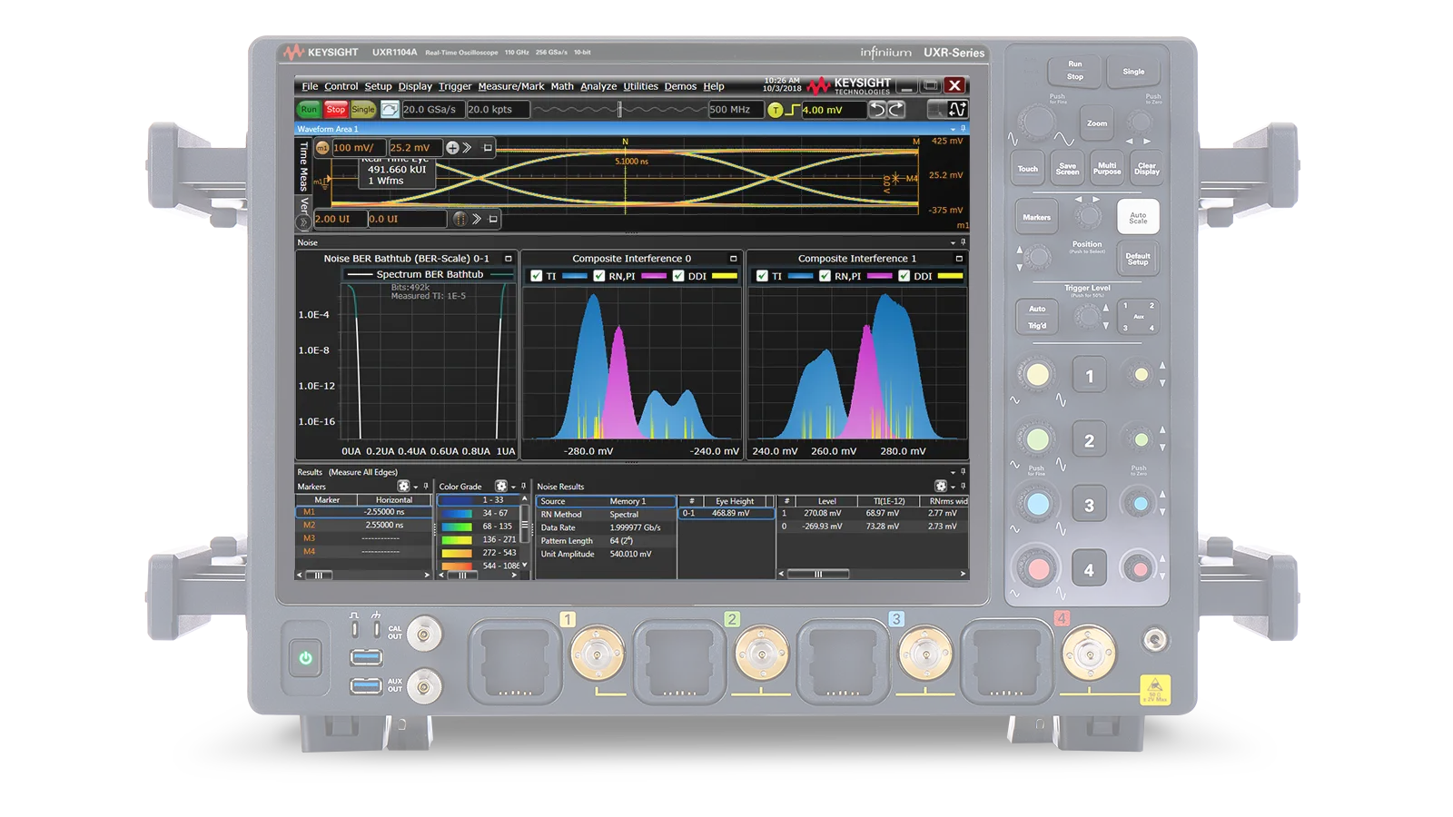Pin the Noise panel

963,242
